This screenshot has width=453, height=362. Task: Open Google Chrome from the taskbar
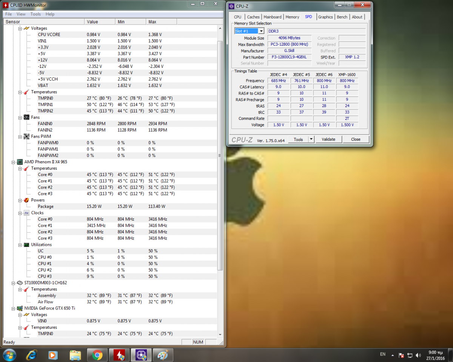(x=97, y=355)
